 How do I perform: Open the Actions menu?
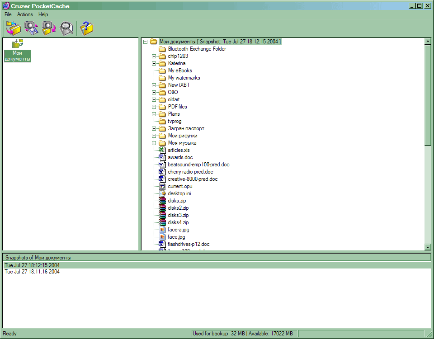click(x=25, y=14)
